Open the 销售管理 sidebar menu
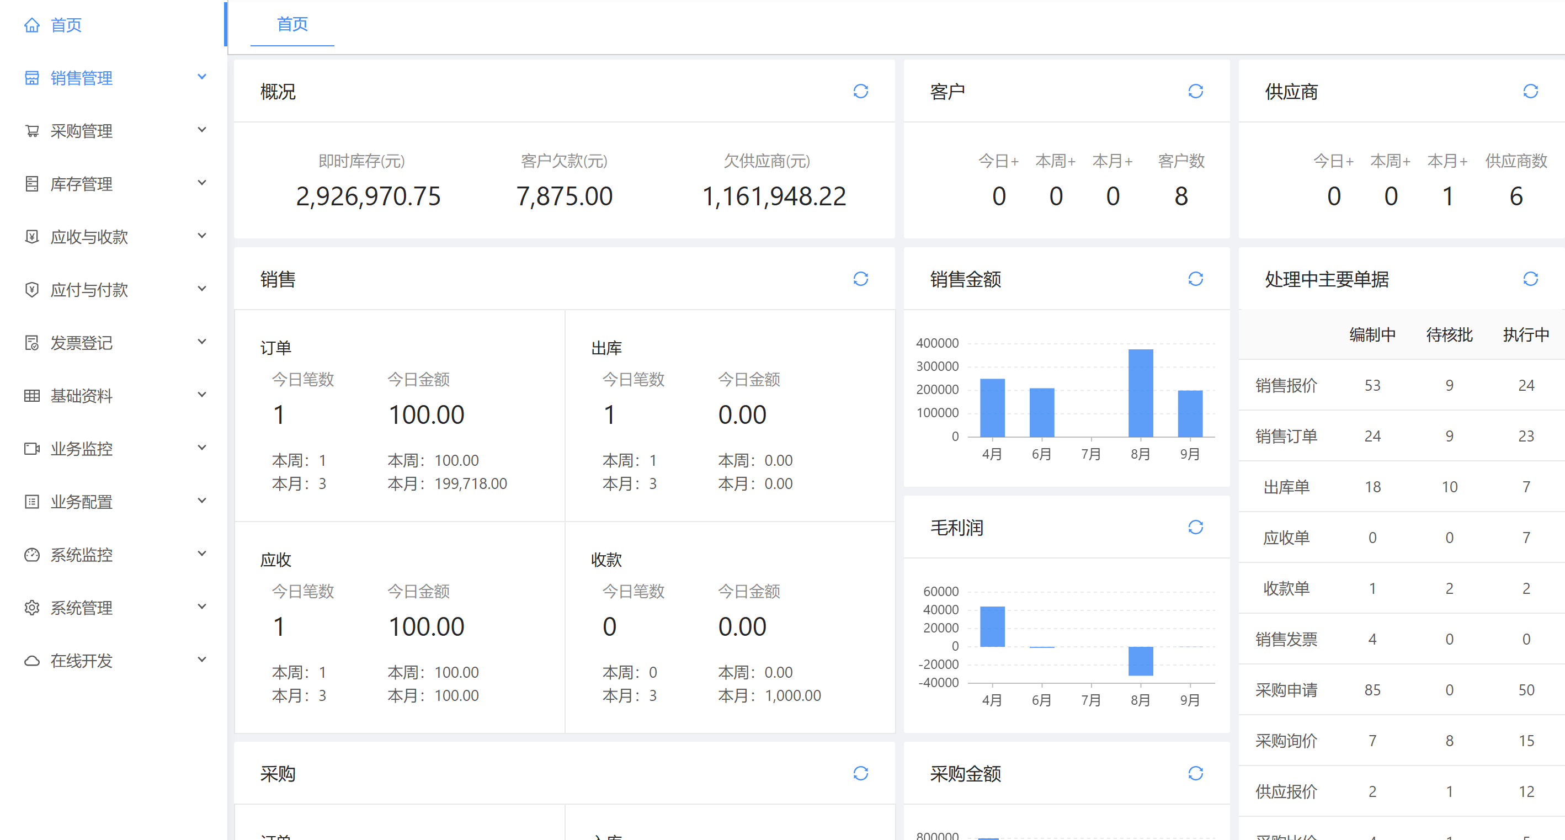Viewport: 1565px width, 840px height. tap(114, 78)
